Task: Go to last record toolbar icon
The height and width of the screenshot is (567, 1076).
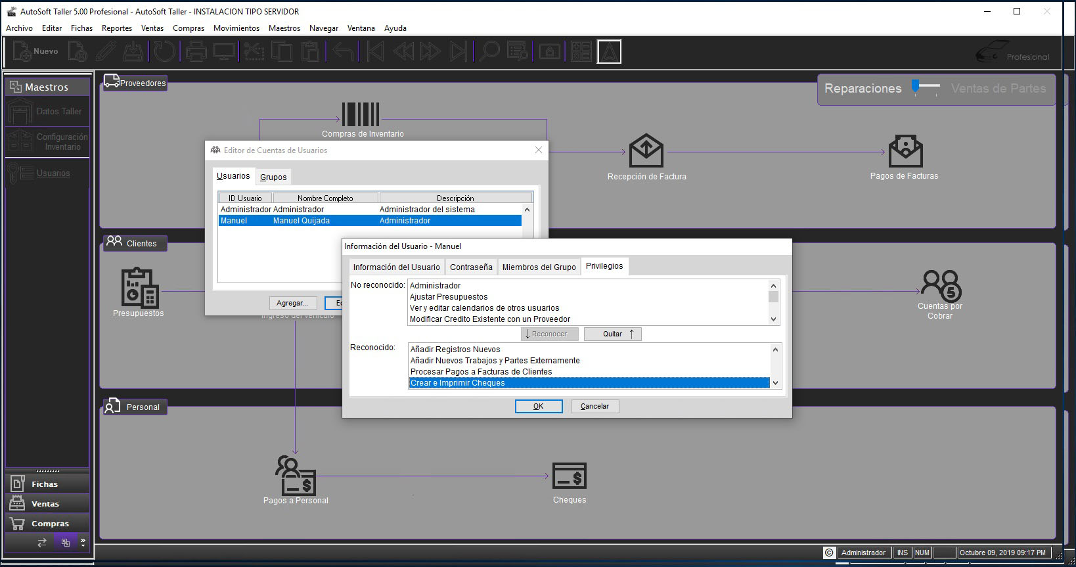Action: coord(459,51)
